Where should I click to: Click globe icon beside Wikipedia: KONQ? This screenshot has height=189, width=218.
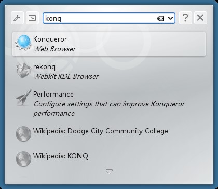[23, 159]
